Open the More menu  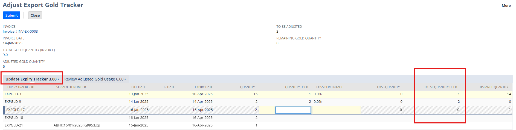coord(506,5)
